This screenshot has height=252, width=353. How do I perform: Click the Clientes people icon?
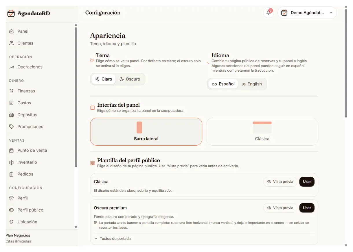[12, 43]
